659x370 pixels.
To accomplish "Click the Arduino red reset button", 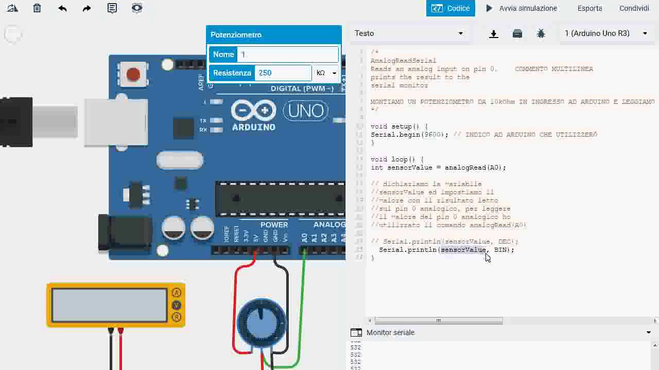I will [x=133, y=75].
